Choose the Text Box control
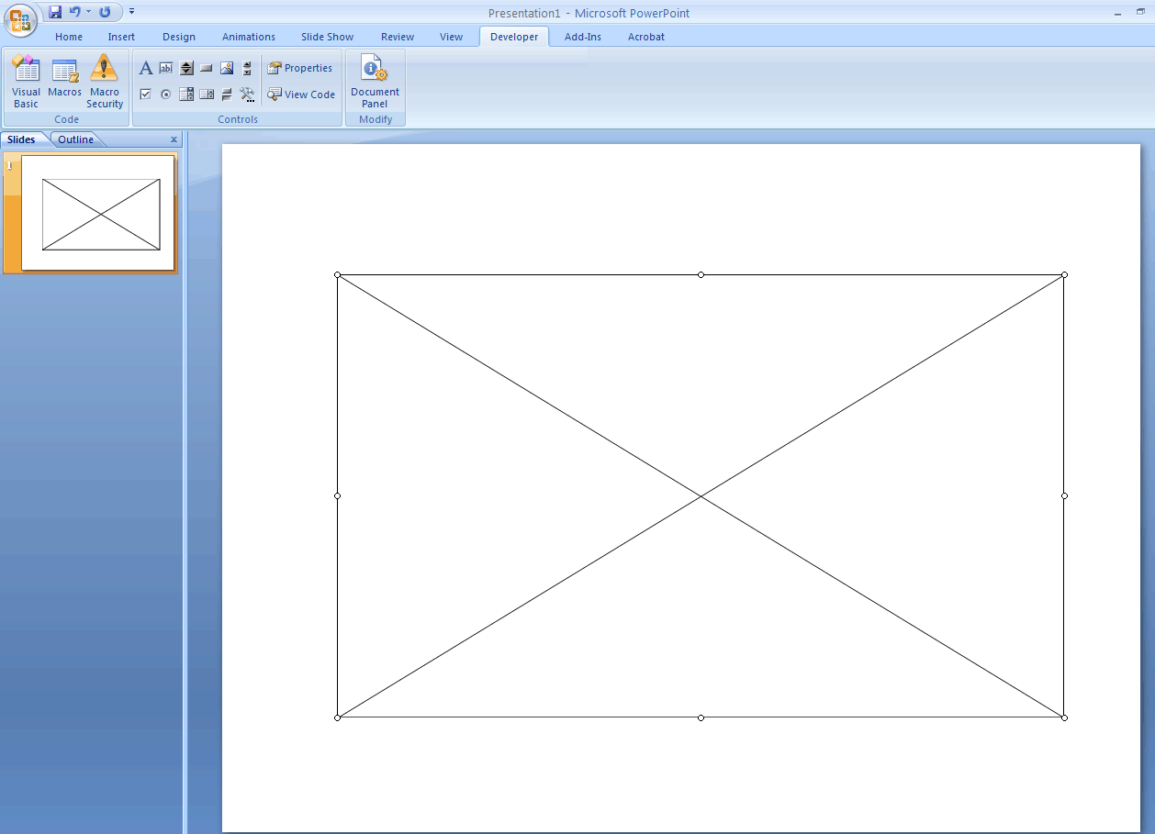The width and height of the screenshot is (1155, 834). (x=166, y=69)
